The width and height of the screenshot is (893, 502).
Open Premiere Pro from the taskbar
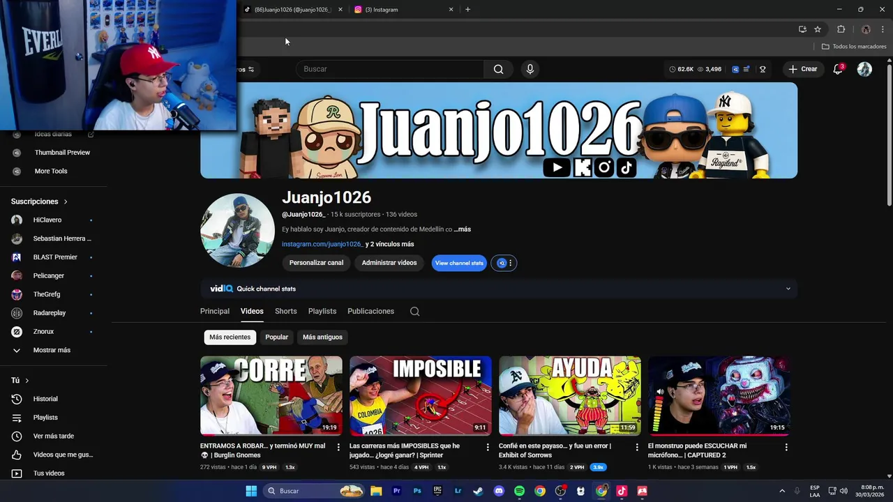(397, 491)
